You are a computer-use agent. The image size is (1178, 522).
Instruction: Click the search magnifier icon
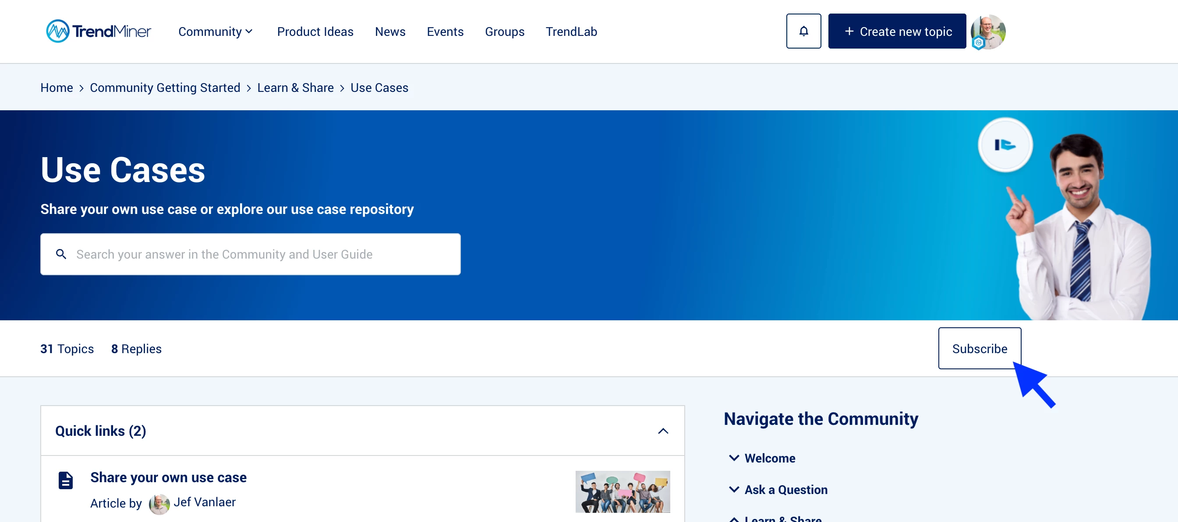(61, 254)
